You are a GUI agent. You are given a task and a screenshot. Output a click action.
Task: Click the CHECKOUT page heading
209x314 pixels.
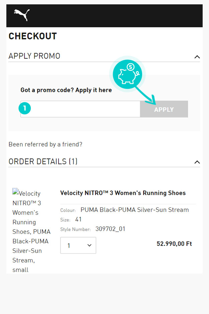coord(33,36)
